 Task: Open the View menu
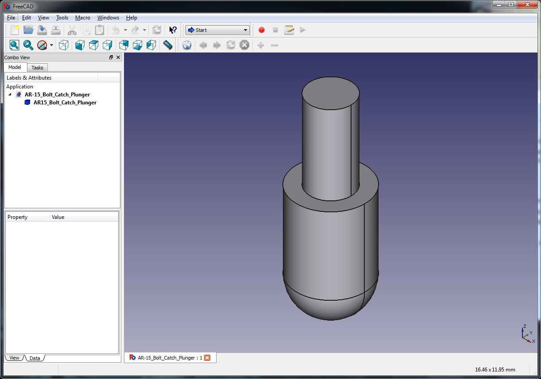(43, 18)
